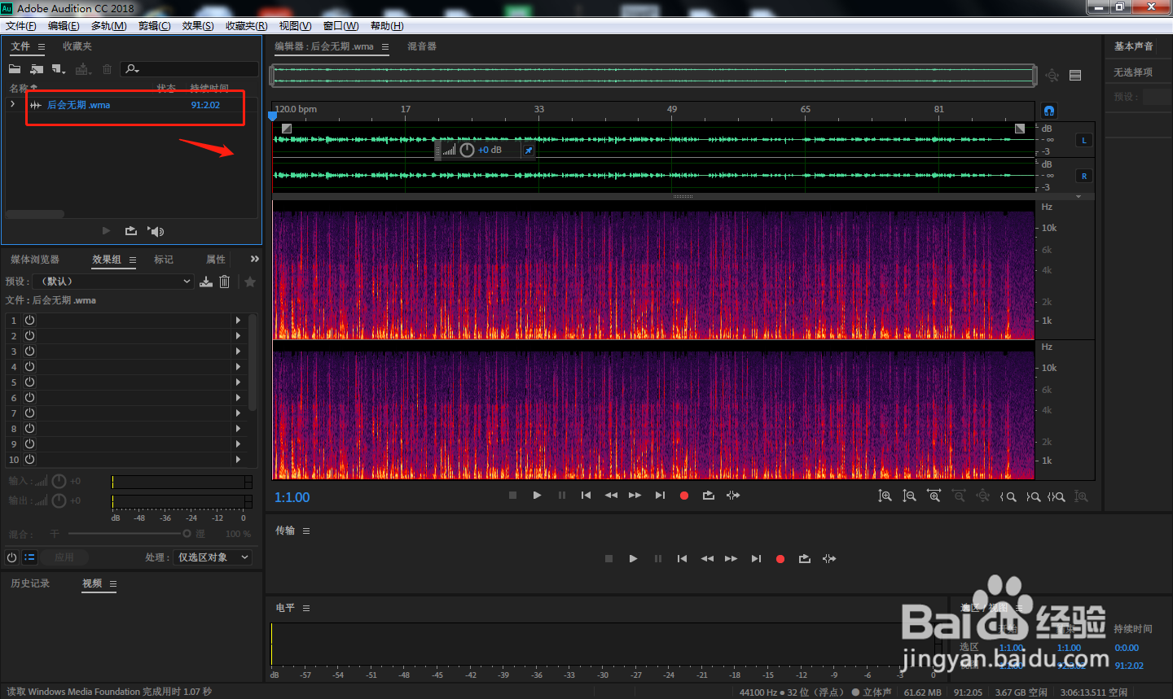Toggle power of effect slot 2
Viewport: 1173px width, 699px height.
29,336
